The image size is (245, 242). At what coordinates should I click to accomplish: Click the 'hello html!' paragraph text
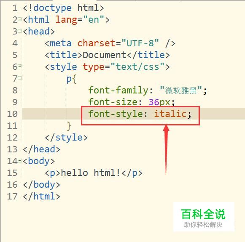[91, 173]
